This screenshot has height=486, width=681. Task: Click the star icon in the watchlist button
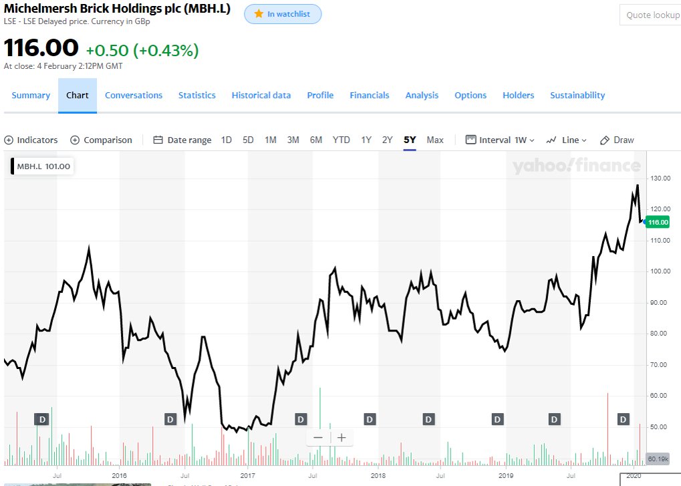pos(259,14)
